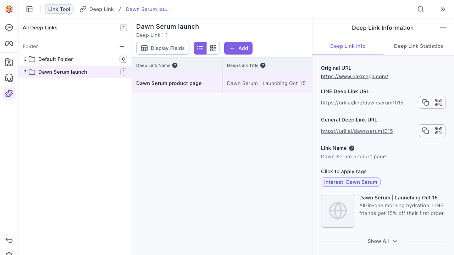Copy the LINE Deep Link URL

pos(426,102)
